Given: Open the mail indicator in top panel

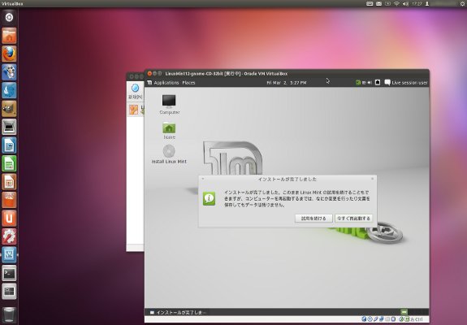Looking at the screenshot, I should pos(378,3).
